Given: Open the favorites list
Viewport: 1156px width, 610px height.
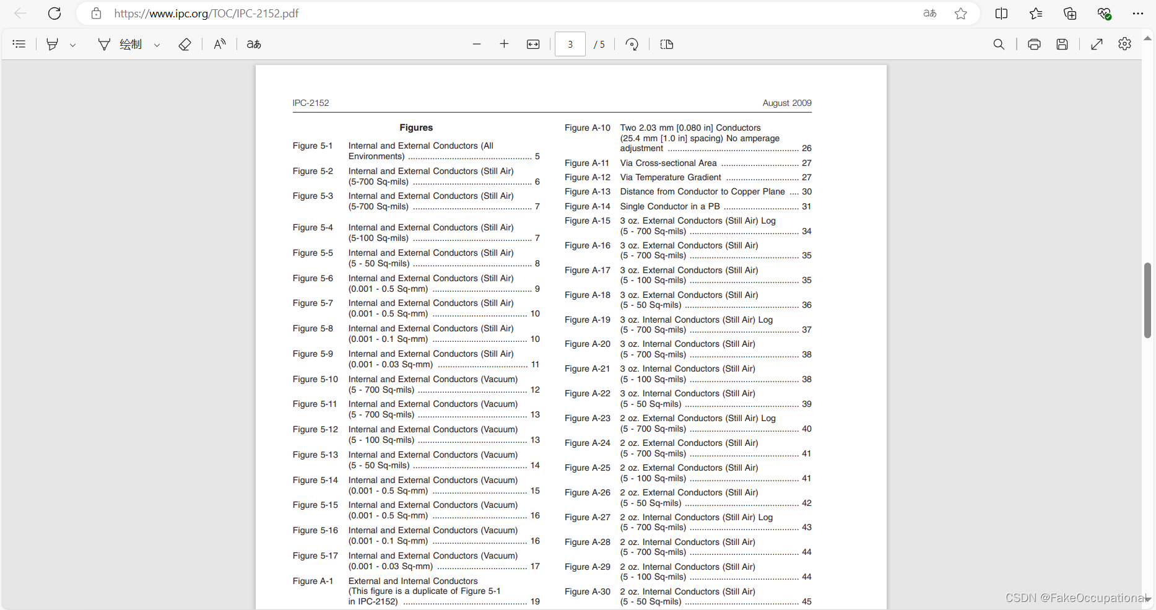Looking at the screenshot, I should click(1036, 13).
